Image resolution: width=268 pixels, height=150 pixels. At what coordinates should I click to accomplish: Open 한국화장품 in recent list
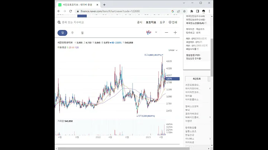191,127
